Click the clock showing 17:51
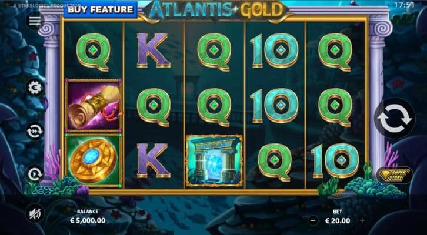Image resolution: width=427 pixels, height=235 pixels. click(x=404, y=5)
